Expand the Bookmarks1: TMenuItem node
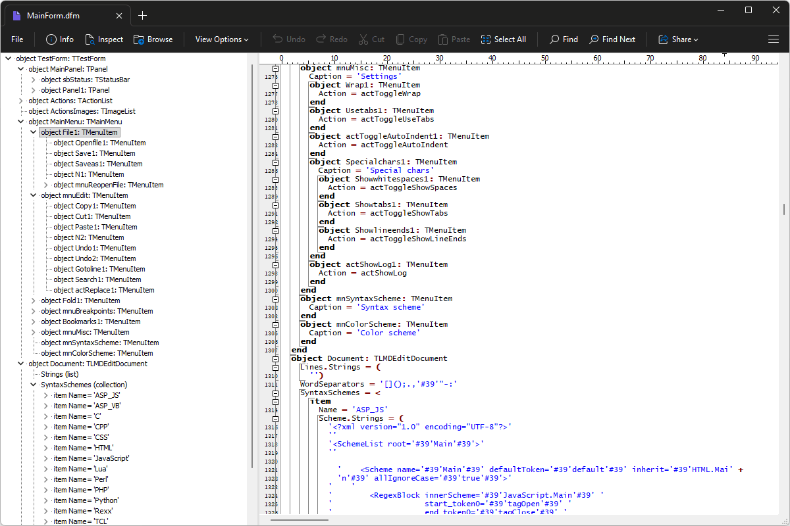 pyautogui.click(x=34, y=322)
